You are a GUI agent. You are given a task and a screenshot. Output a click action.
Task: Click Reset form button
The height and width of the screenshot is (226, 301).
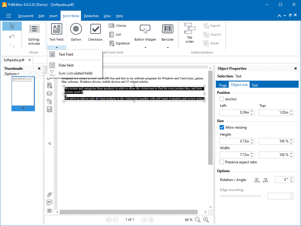[x=211, y=43]
